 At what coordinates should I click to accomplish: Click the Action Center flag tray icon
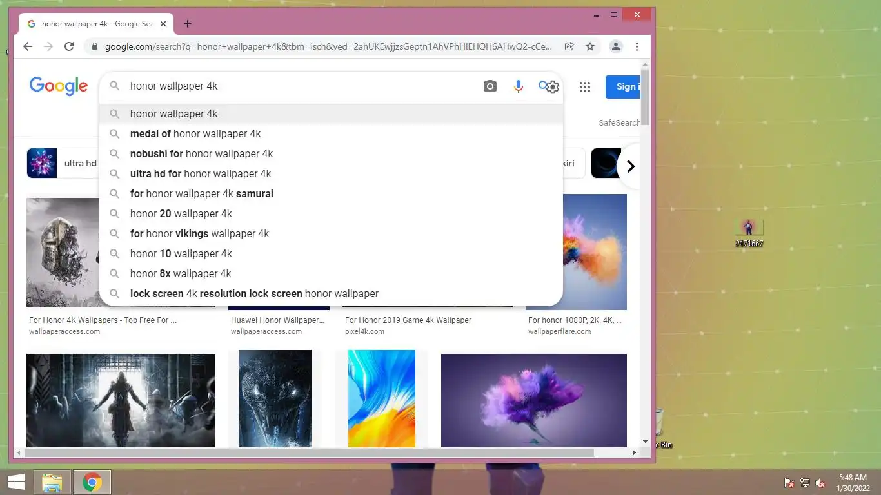(x=789, y=483)
